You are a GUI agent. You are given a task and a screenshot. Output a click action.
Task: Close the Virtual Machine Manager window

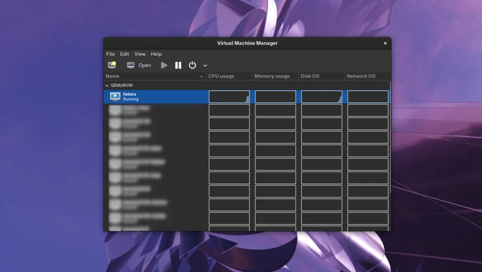385,43
